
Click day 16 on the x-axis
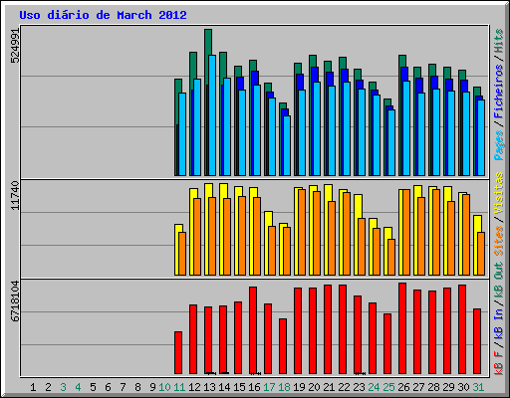point(254,387)
